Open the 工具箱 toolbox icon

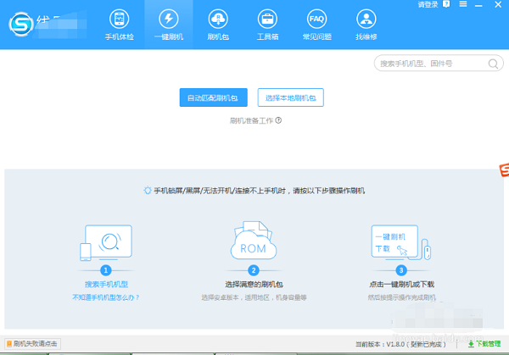(266, 24)
